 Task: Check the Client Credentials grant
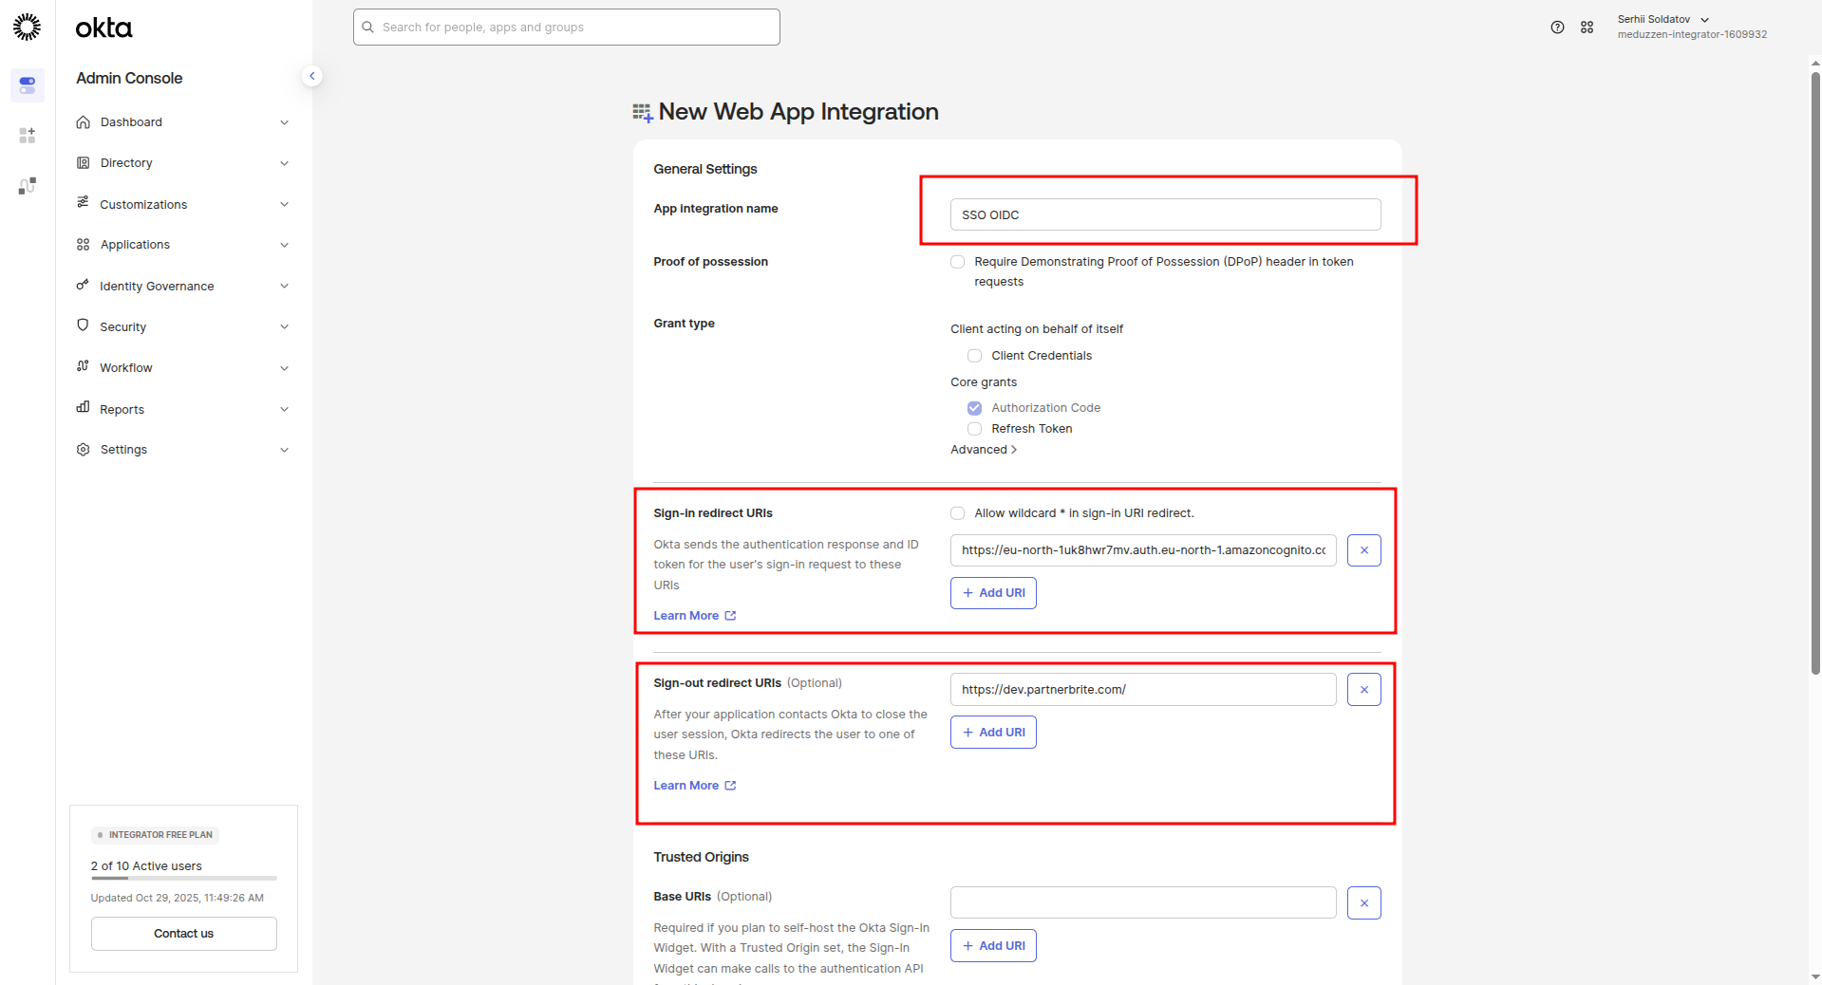point(974,356)
